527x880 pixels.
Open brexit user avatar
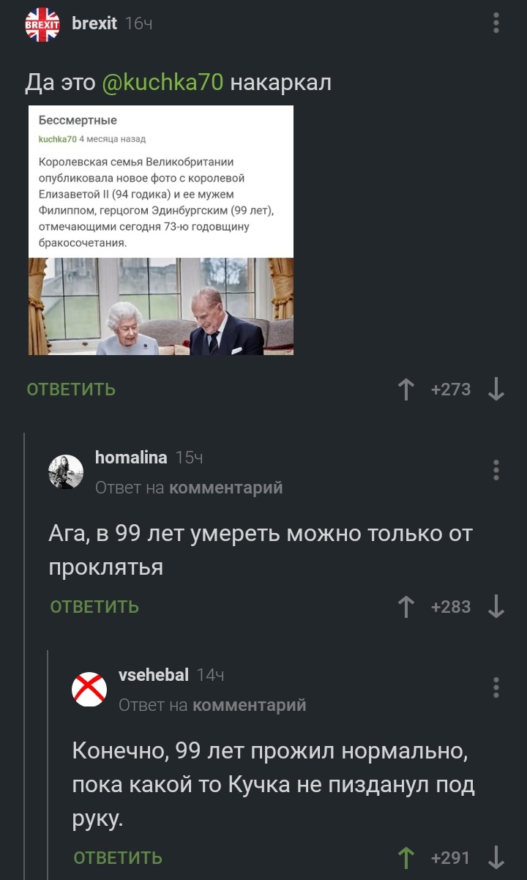click(42, 25)
